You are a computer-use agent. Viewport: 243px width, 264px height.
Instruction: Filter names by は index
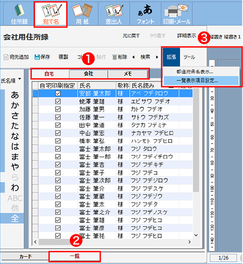click(x=15, y=146)
